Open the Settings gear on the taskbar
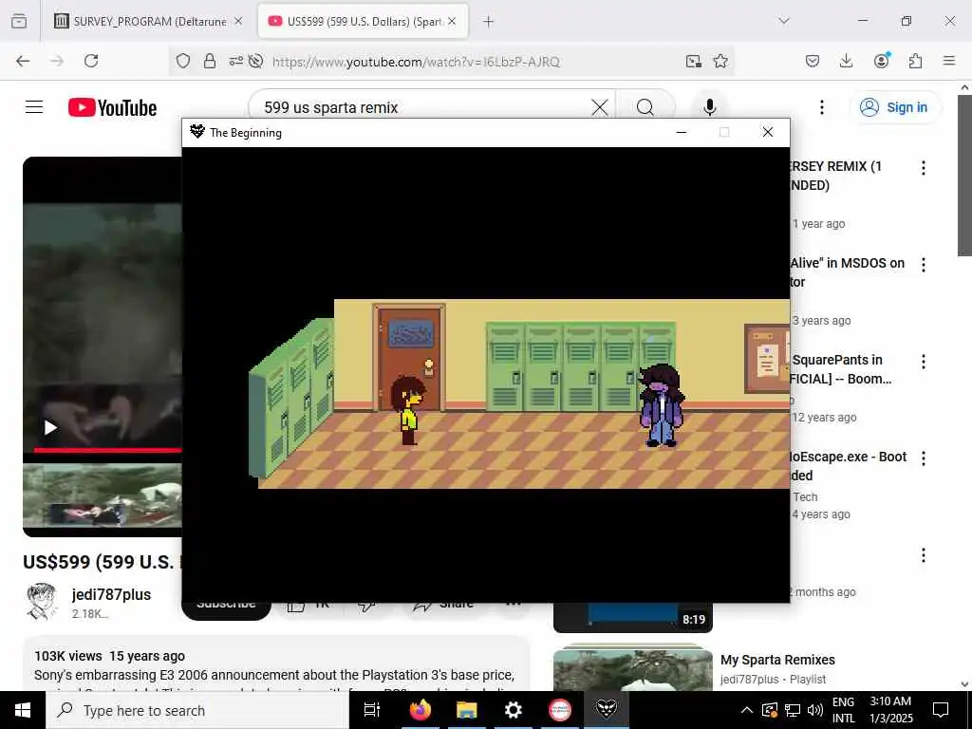The width and height of the screenshot is (972, 729). pos(514,710)
